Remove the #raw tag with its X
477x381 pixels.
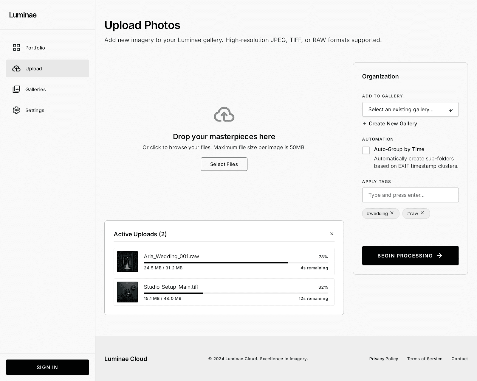click(x=422, y=213)
